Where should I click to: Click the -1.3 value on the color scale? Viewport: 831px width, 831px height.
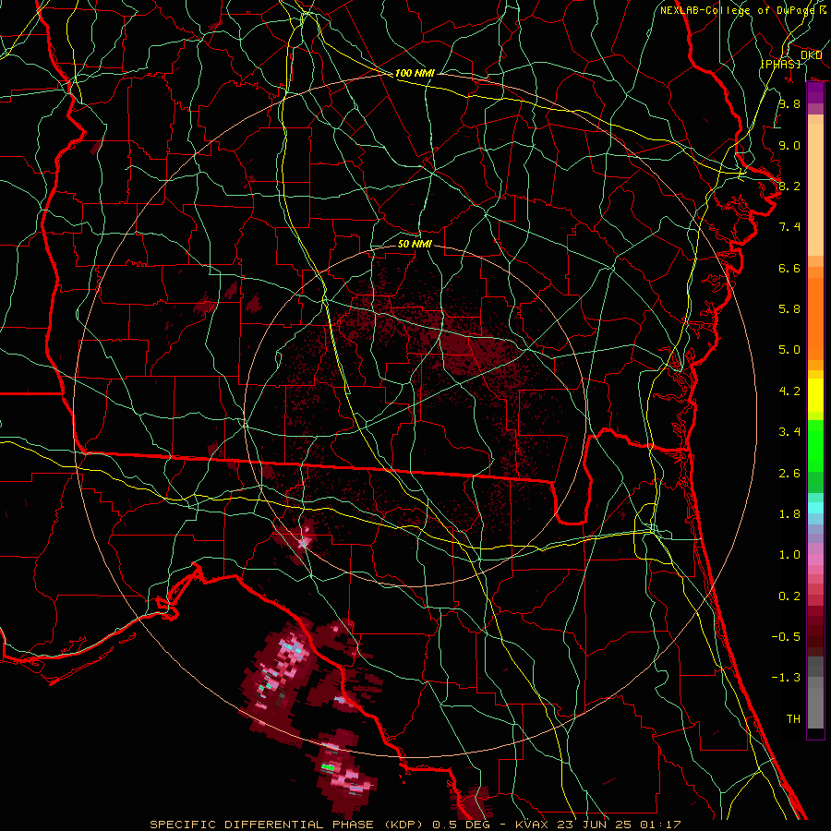coord(786,678)
